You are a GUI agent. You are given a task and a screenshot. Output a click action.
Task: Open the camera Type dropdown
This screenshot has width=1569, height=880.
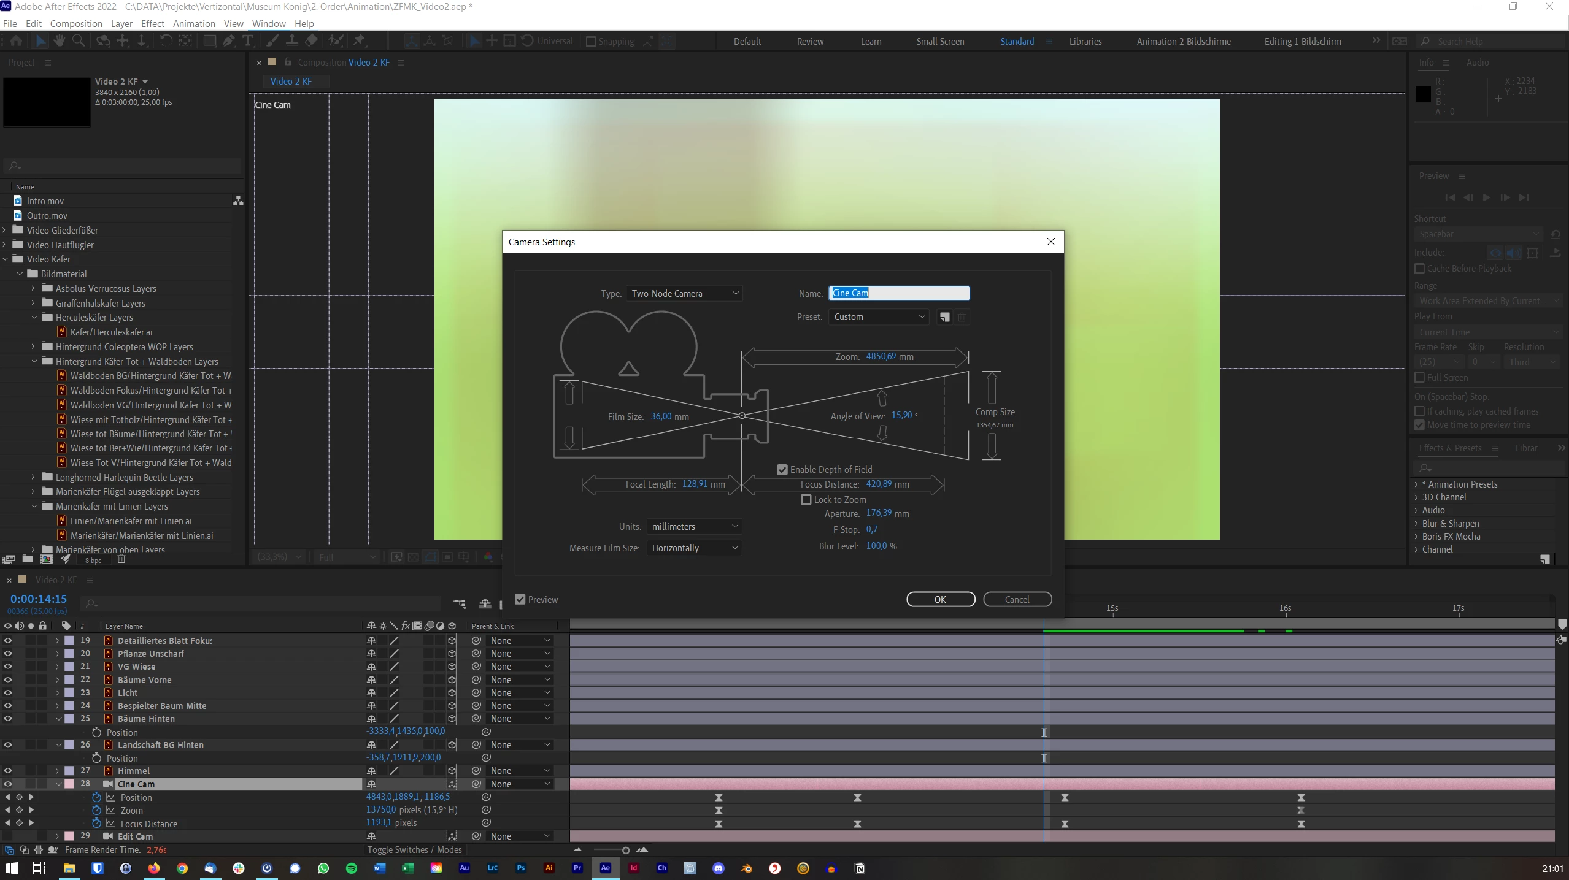click(x=684, y=293)
